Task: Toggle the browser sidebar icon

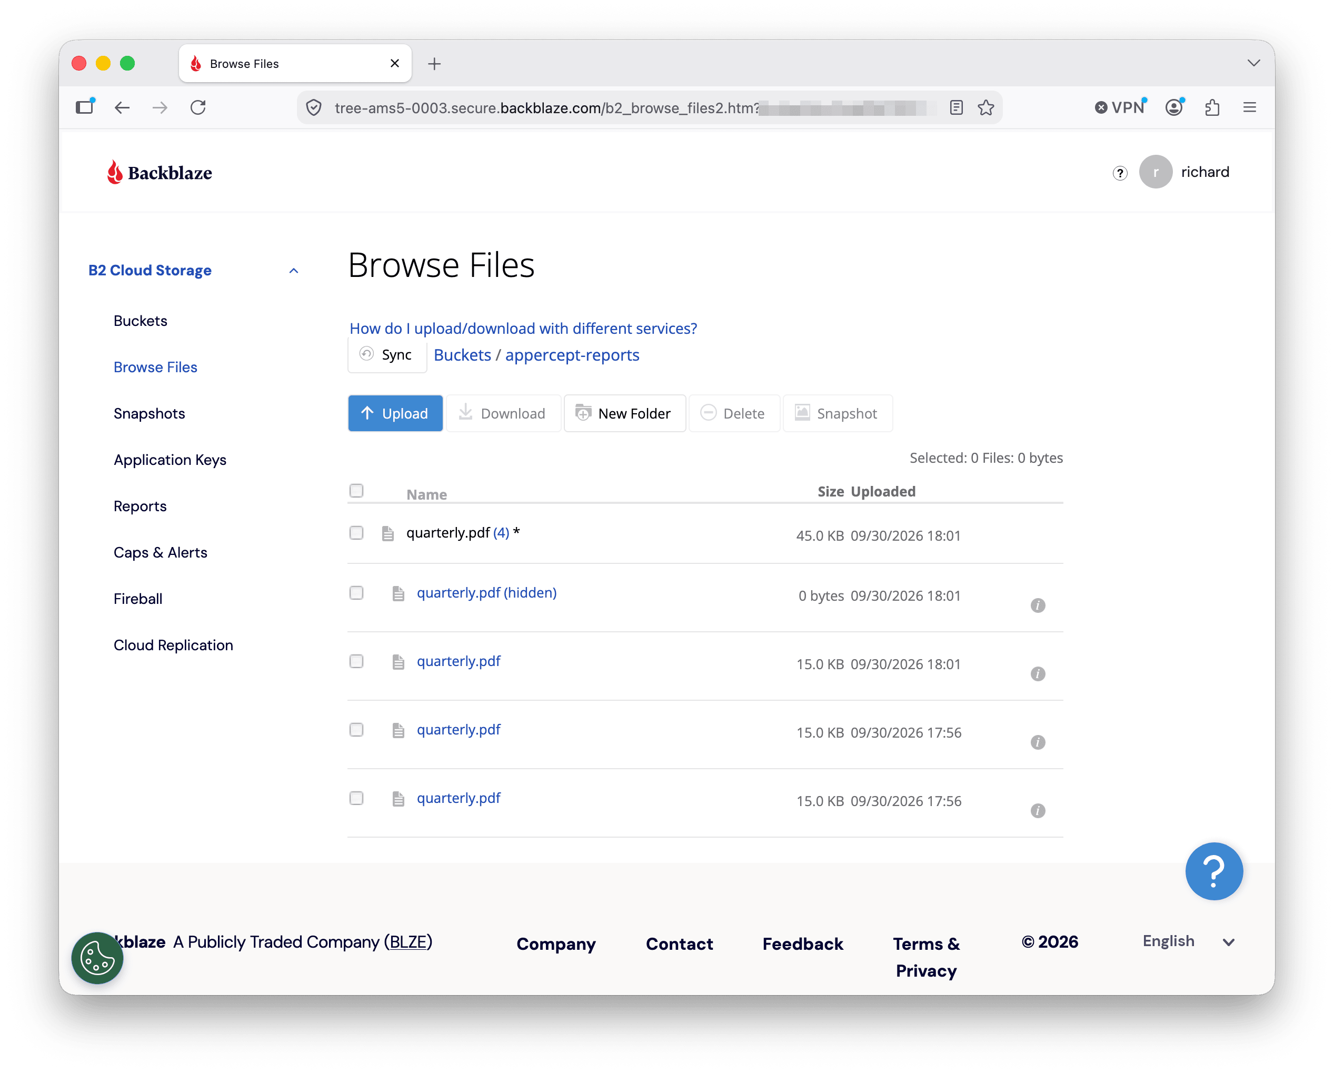Action: tap(85, 107)
